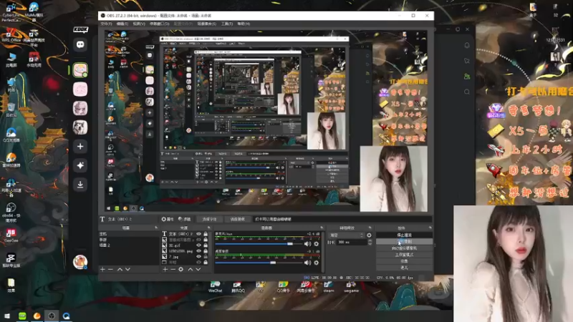Screen dimensions: 573x322
Task: Open wegame desktop shortcut
Action: pyautogui.click(x=351, y=287)
